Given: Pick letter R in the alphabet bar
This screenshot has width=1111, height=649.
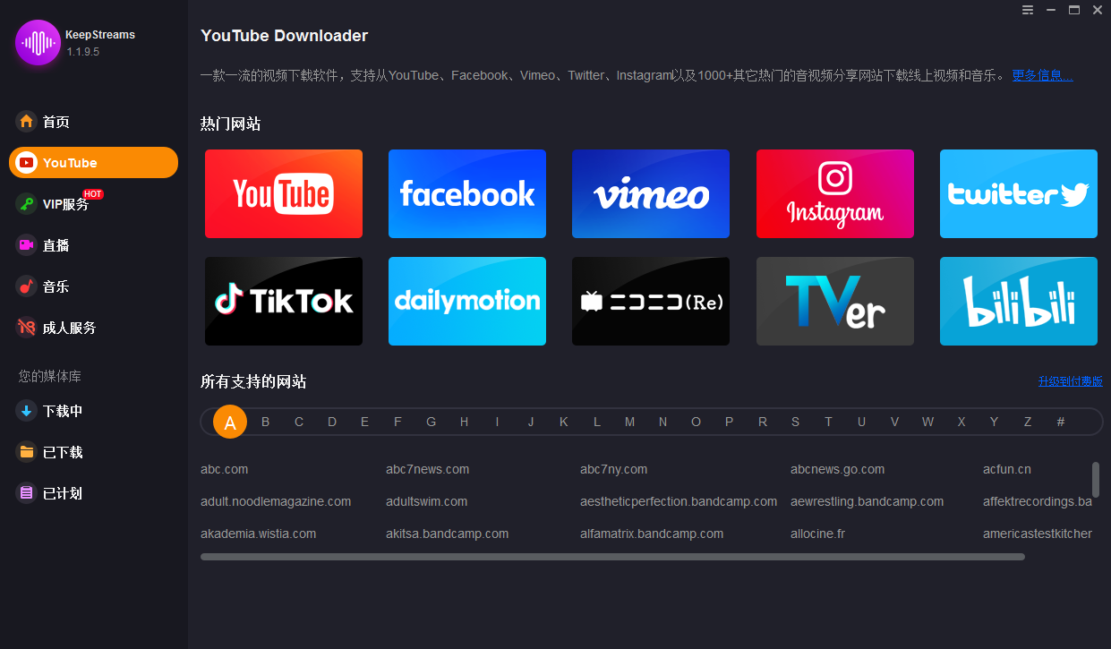Looking at the screenshot, I should click(763, 422).
